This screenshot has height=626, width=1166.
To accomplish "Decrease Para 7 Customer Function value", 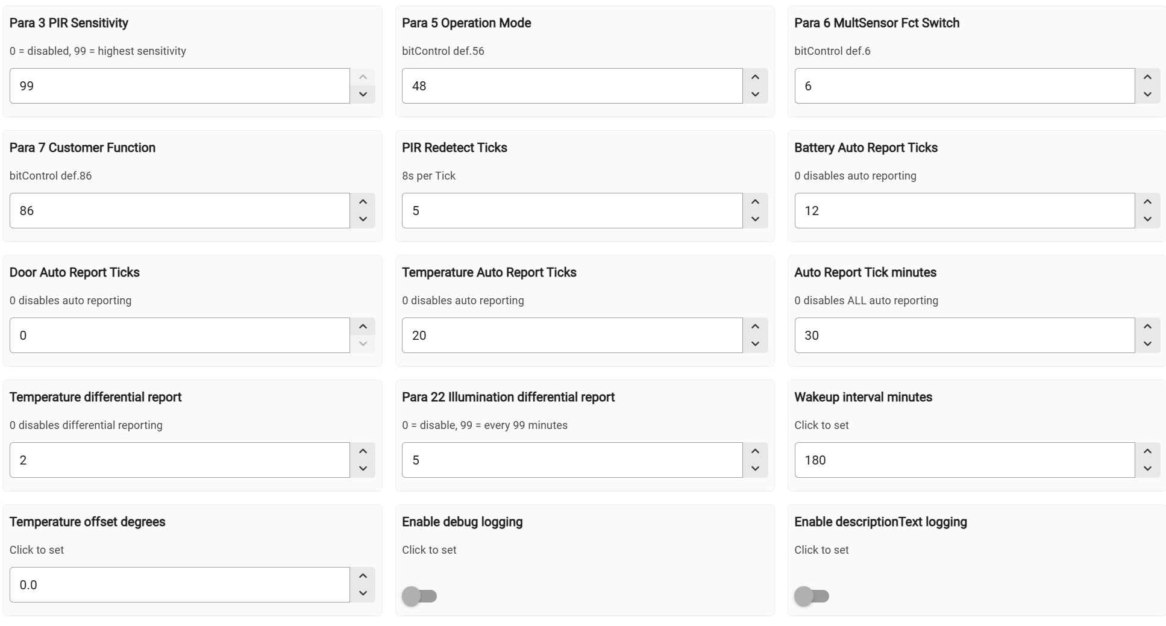I will pos(363,219).
